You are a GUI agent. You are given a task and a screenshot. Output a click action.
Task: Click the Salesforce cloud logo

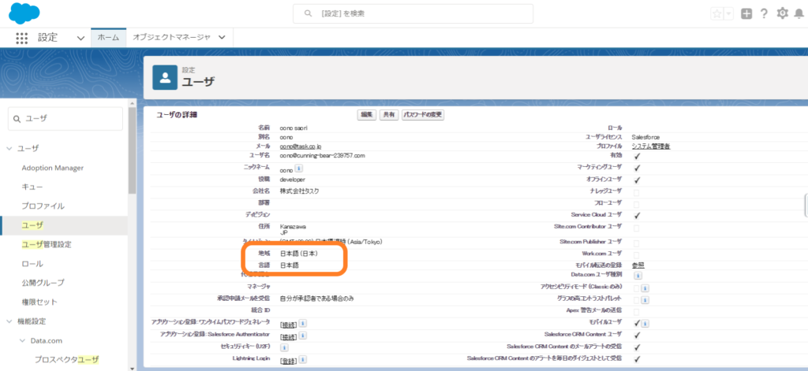[x=24, y=13]
